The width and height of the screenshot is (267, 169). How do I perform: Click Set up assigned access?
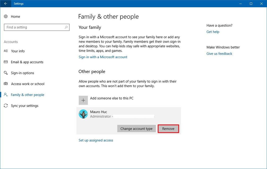point(96,140)
